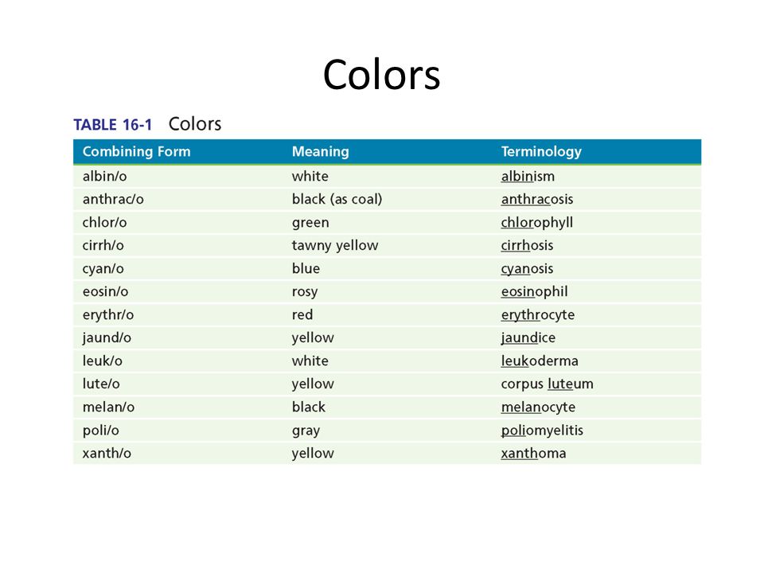Click the 'Combining Form' column header

pyautogui.click(x=136, y=151)
